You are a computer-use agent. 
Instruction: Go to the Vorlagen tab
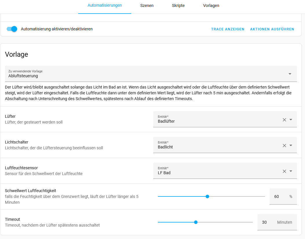click(x=211, y=5)
